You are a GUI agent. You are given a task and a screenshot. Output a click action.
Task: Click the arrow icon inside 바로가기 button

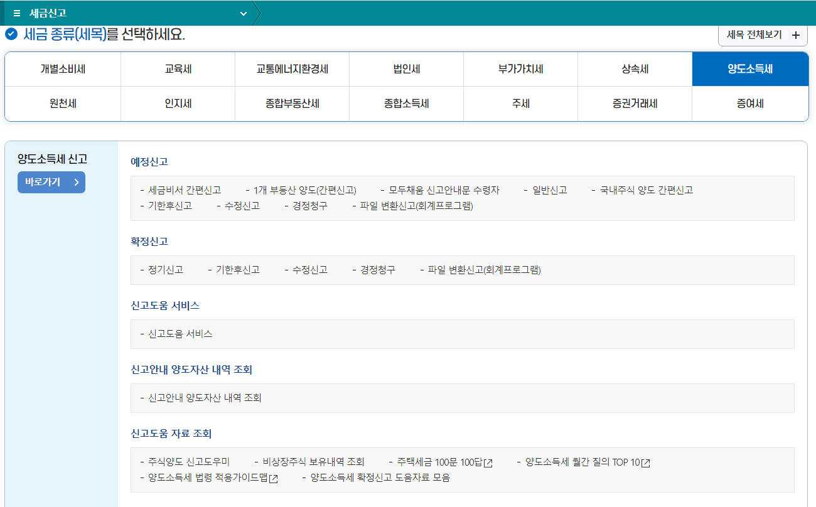tap(76, 183)
